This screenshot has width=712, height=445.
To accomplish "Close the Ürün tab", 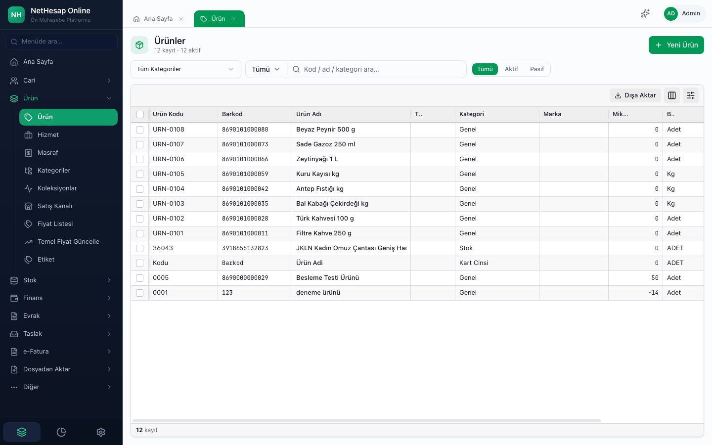I will coord(234,19).
